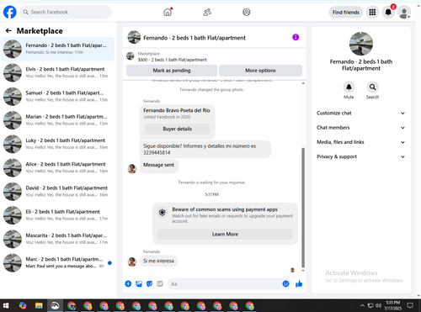Attach a photo using the image icon
Viewport: 421px width, 312px height.
(139, 283)
